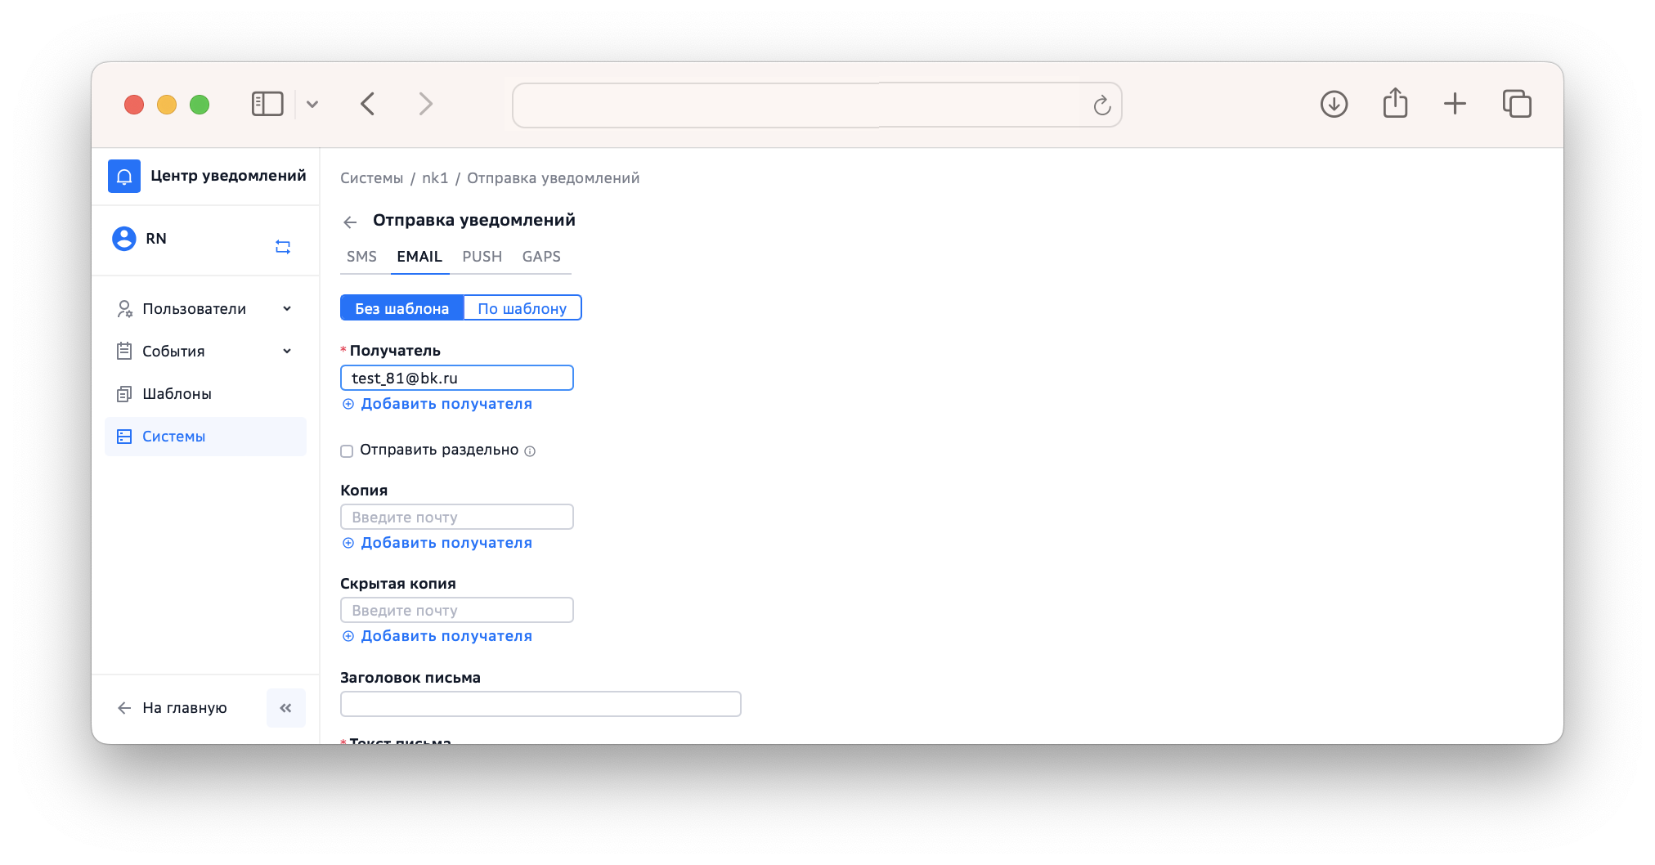Click Добавить получателя under Скрытая копия

click(446, 636)
